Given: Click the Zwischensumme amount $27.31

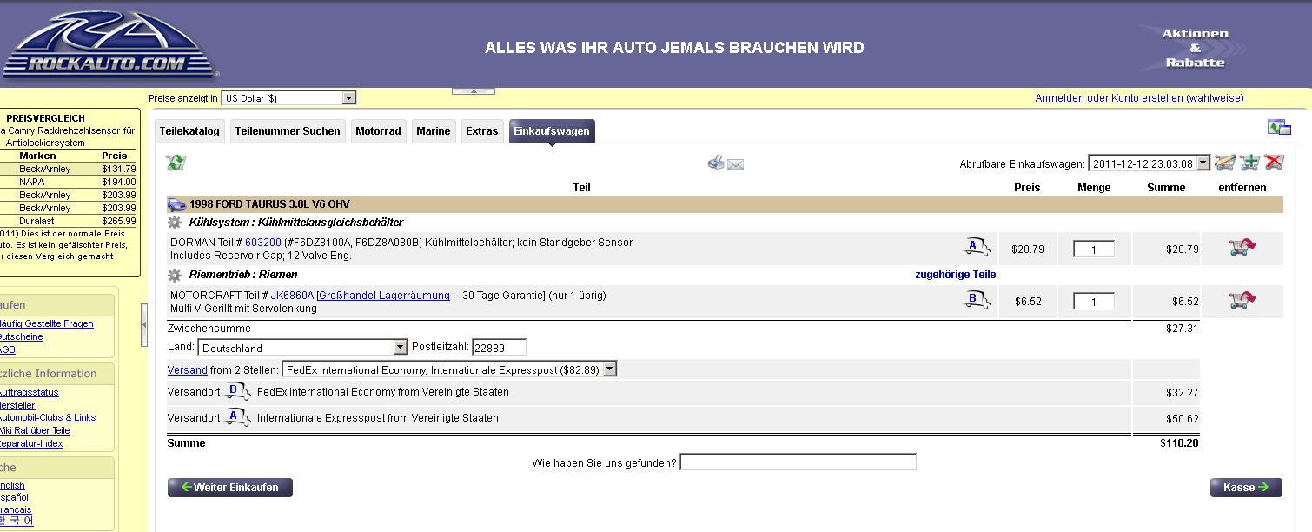Looking at the screenshot, I should tap(1182, 329).
